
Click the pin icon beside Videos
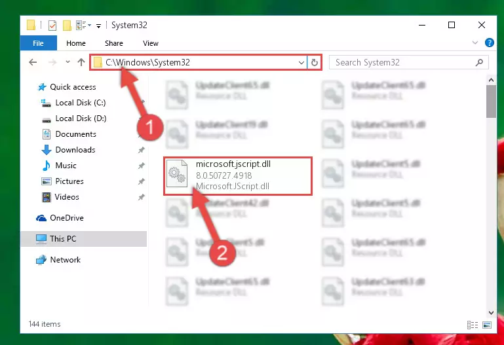pos(141,197)
